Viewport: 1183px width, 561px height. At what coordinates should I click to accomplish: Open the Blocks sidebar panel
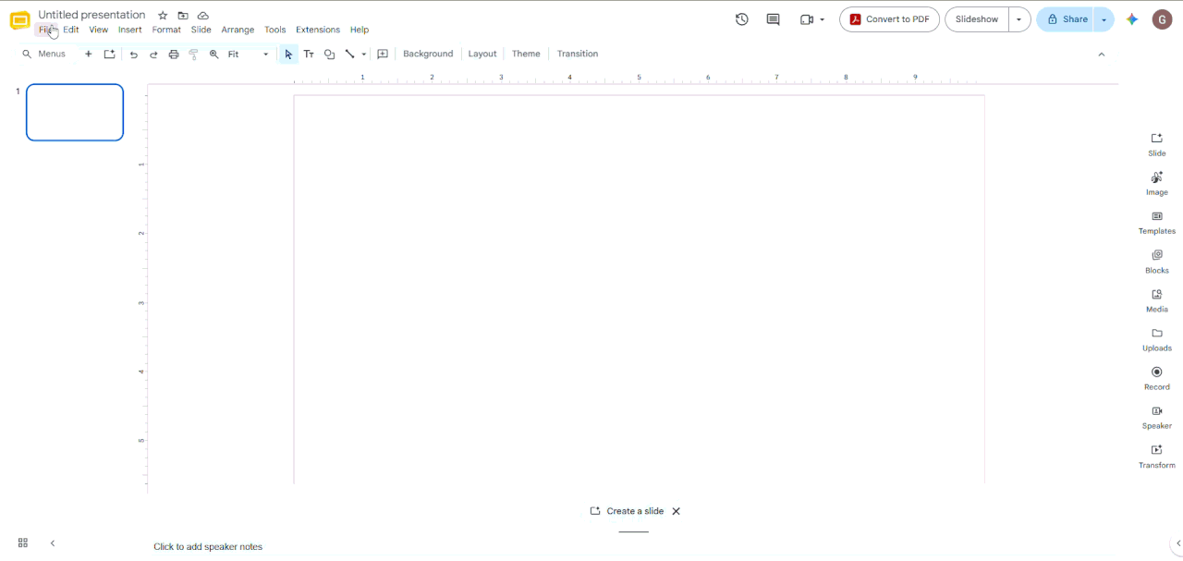point(1157,262)
